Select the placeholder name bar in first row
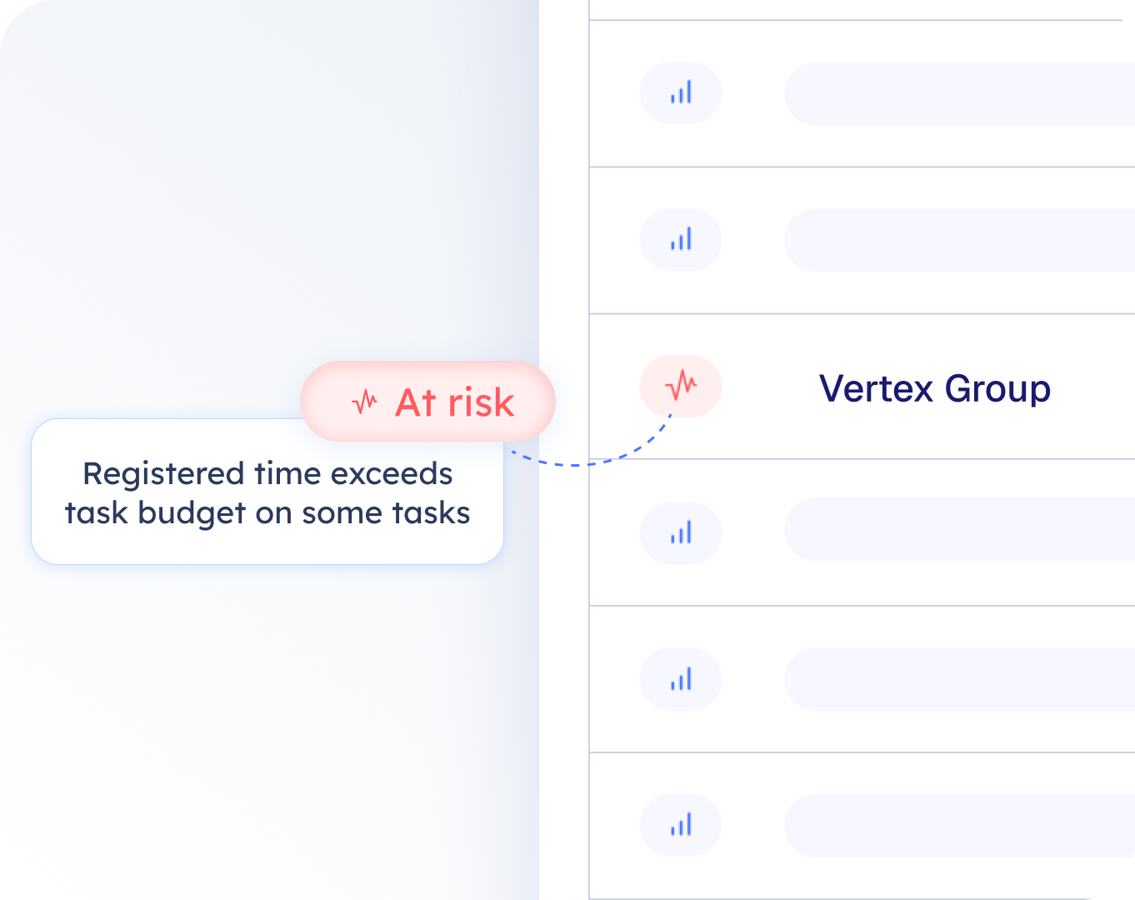Viewport: 1135px width, 900px height. coord(960,94)
